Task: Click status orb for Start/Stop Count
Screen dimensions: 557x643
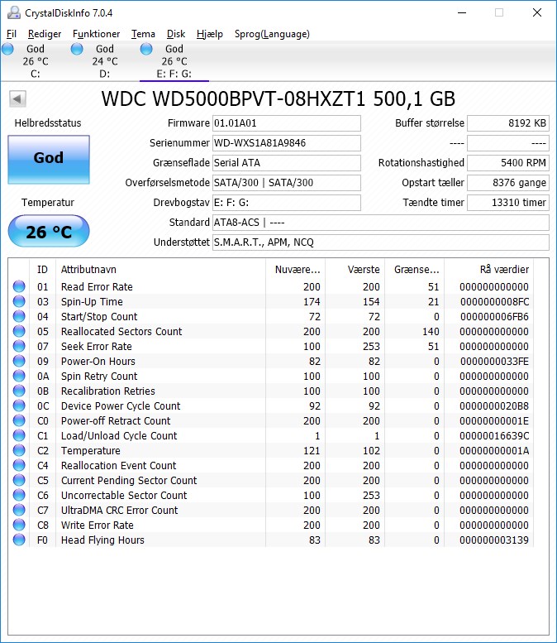Action: pos(19,316)
